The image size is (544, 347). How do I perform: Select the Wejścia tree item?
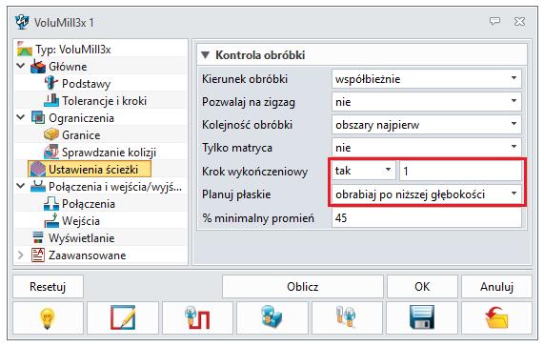pos(81,221)
